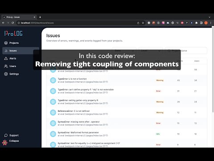Bookmark page with the star icon

coord(143,23)
